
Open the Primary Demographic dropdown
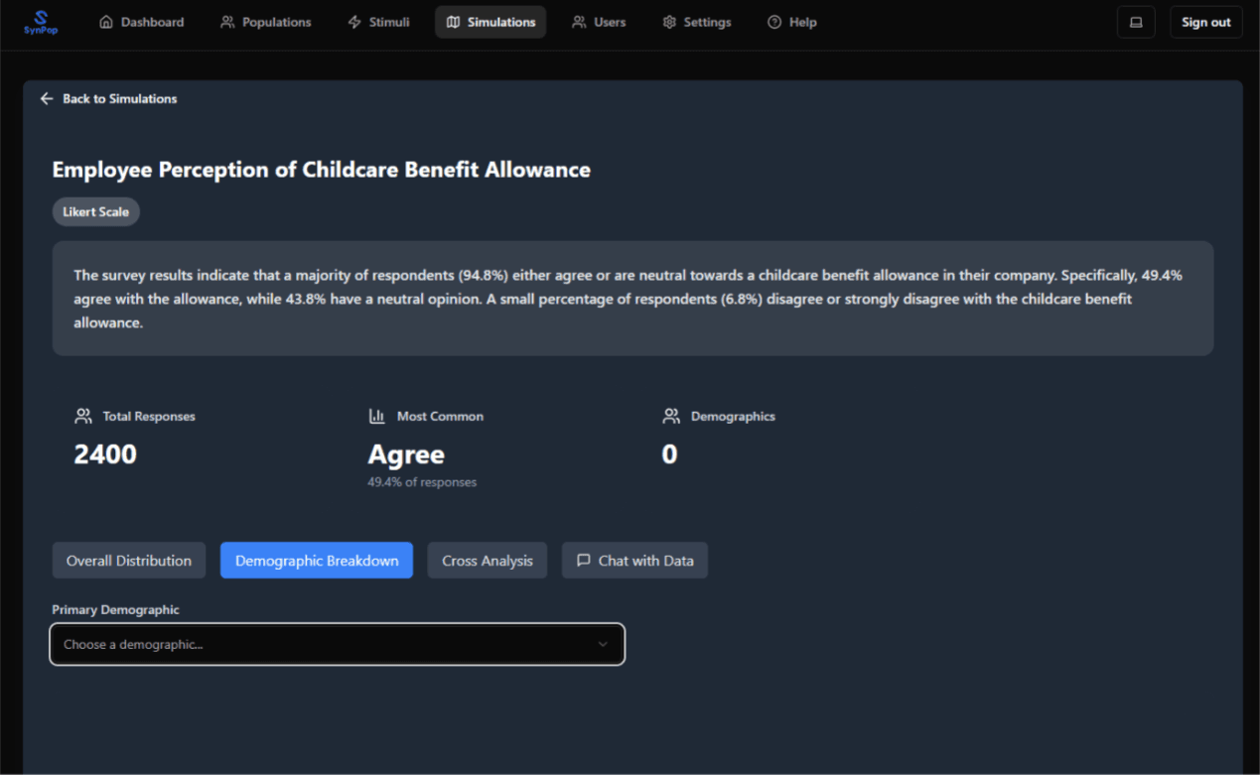(x=337, y=644)
